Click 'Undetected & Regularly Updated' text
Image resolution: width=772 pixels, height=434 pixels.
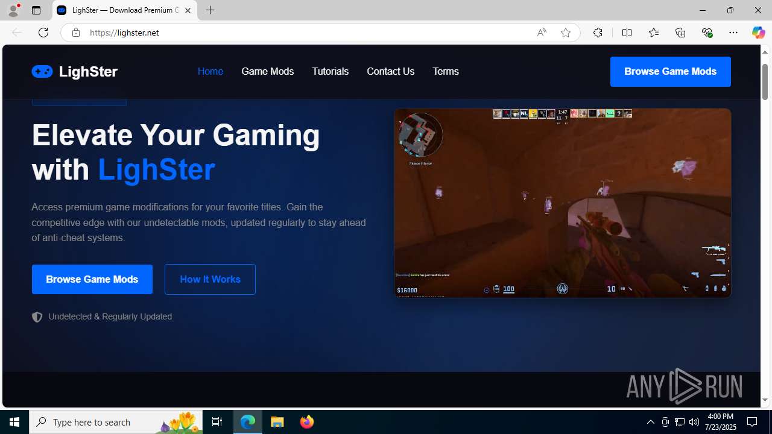tap(110, 316)
